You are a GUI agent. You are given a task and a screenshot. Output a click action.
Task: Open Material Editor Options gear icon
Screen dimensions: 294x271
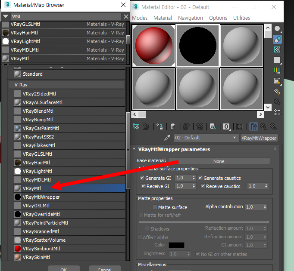[277, 92]
